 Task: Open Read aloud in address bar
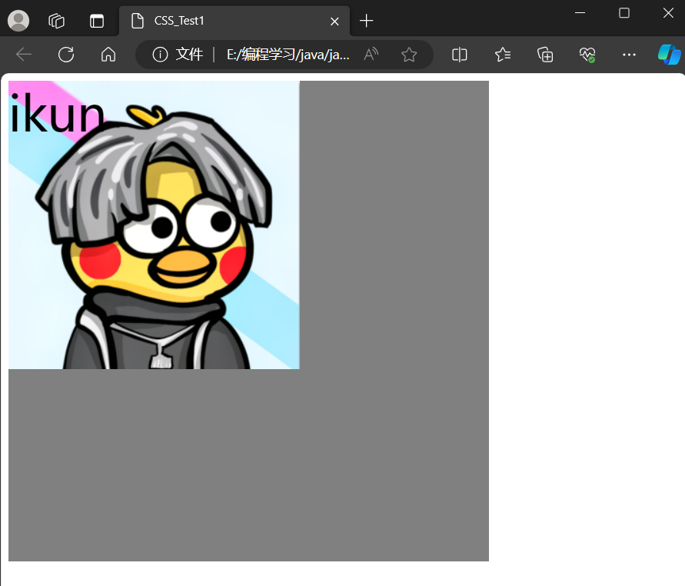coord(371,55)
